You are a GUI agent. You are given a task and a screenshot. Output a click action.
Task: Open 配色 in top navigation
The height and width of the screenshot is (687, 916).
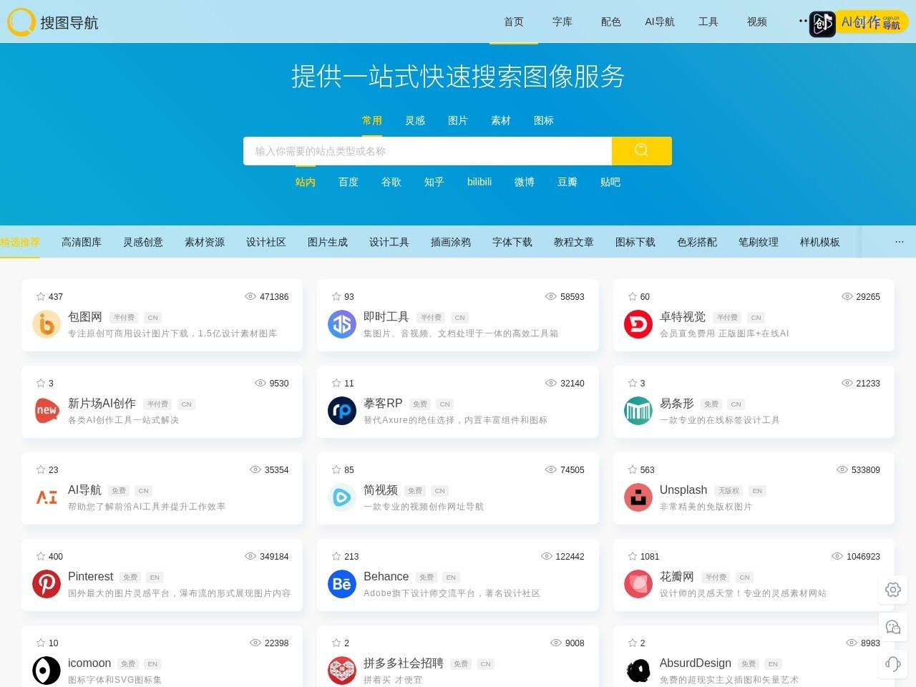(x=611, y=21)
